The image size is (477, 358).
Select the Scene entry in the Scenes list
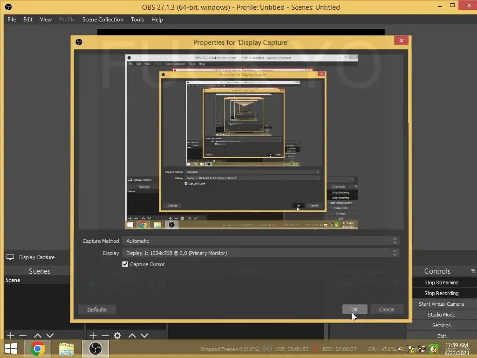(36, 280)
